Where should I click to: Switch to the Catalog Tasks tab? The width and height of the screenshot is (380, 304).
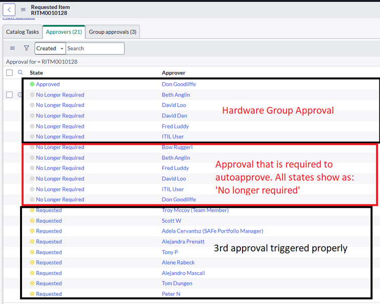click(23, 32)
